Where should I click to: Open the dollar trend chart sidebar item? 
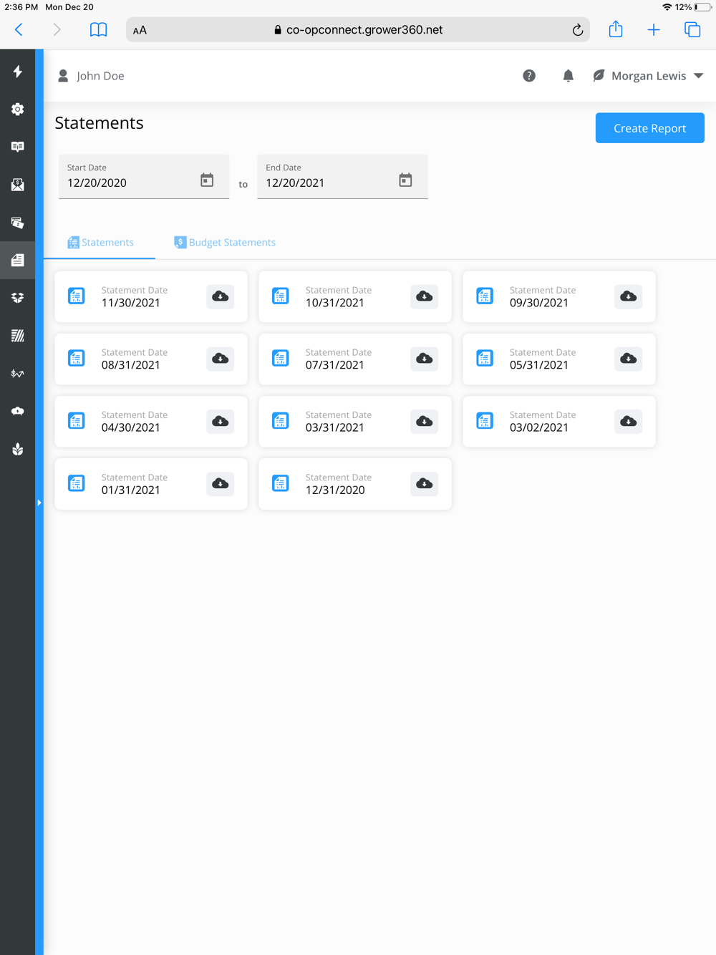click(17, 374)
